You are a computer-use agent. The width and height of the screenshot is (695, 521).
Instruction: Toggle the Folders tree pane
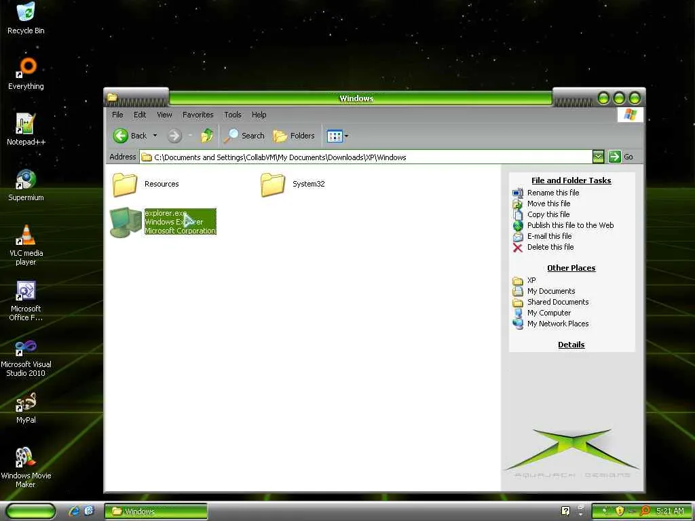[x=293, y=136]
